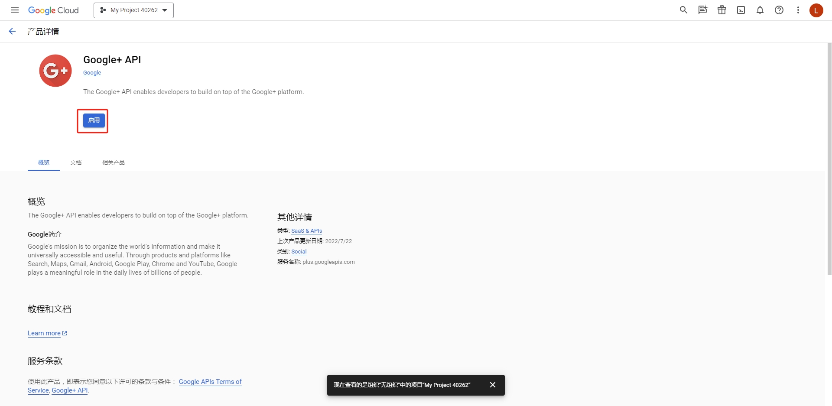Open the Google+ API terms link
The height and width of the screenshot is (406, 832).
[70, 390]
